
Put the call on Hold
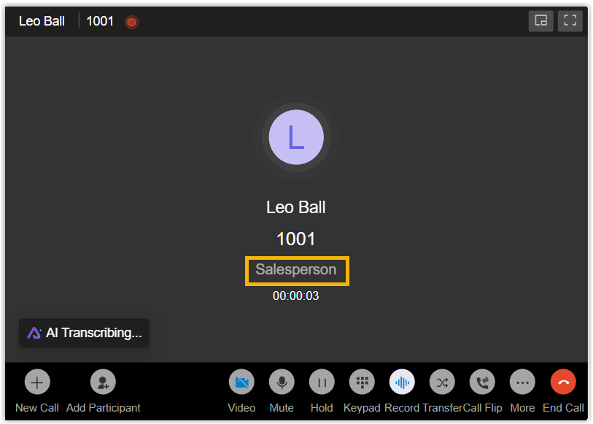pyautogui.click(x=322, y=382)
